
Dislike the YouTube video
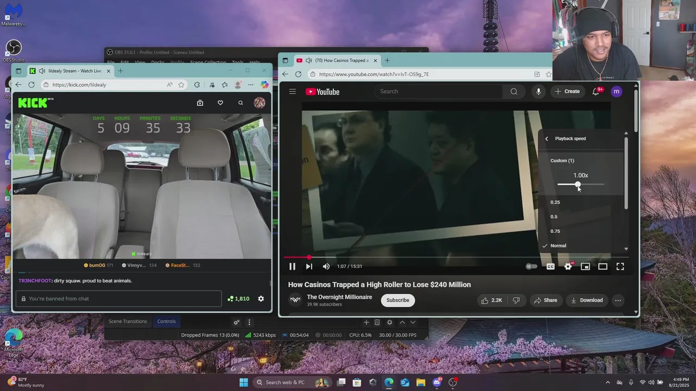[516, 300]
